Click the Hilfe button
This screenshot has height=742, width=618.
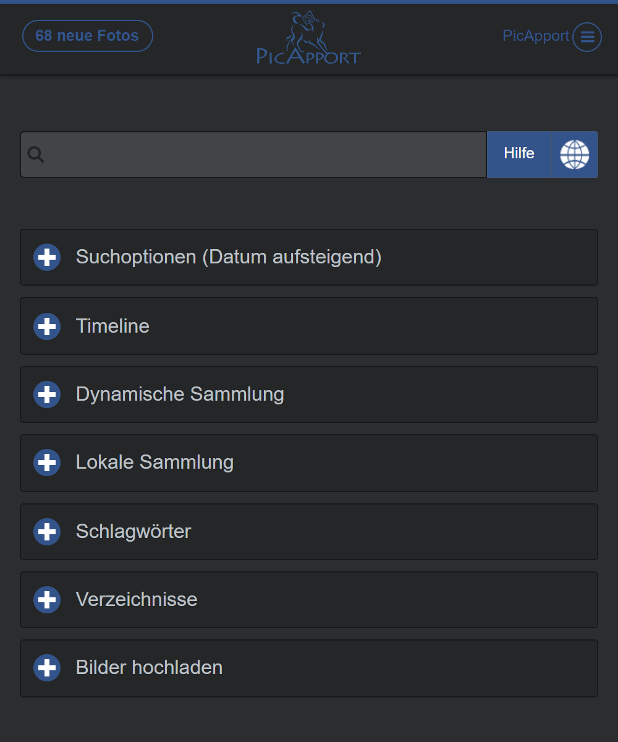point(519,155)
